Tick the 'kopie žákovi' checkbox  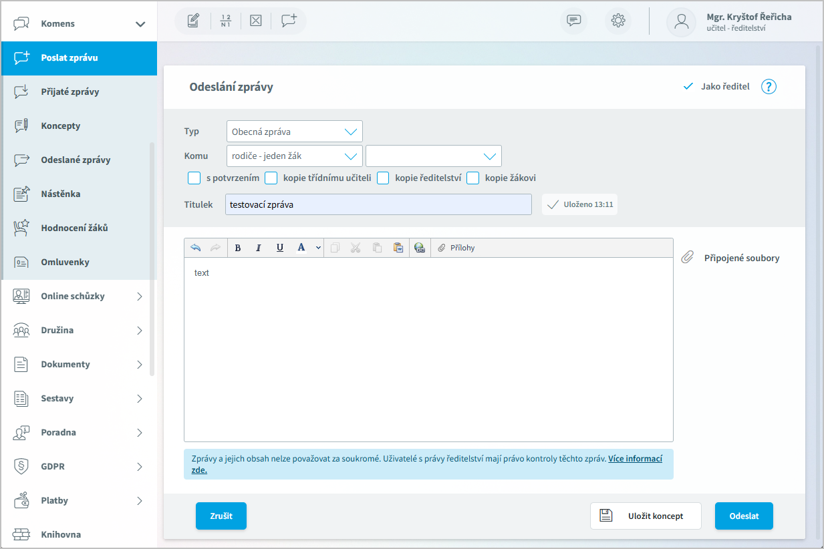pyautogui.click(x=472, y=178)
